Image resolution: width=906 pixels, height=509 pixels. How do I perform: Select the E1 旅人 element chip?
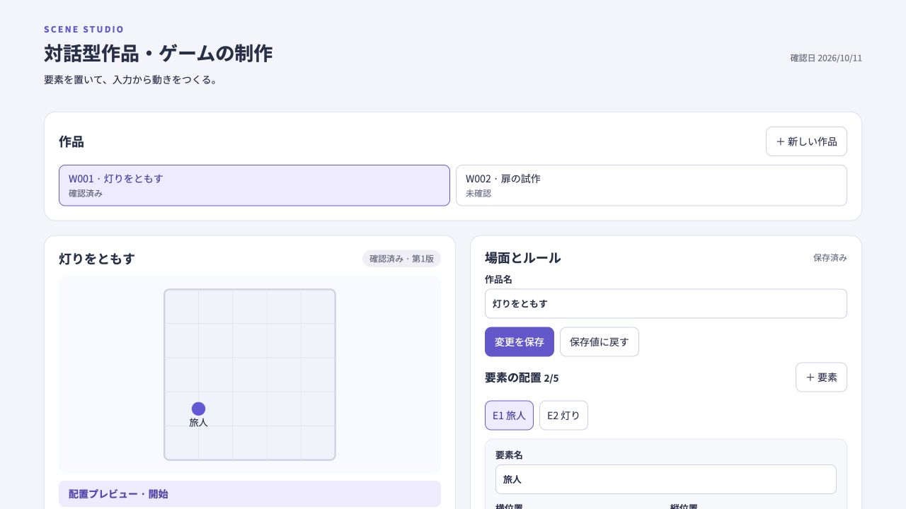click(509, 416)
